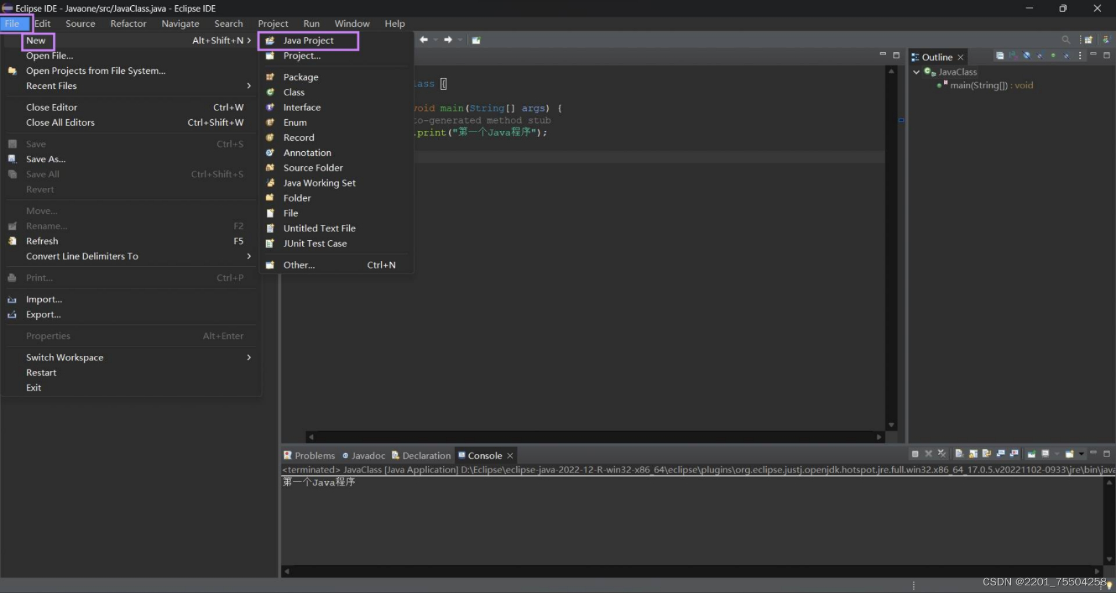Switch to the Problems tab

pos(309,455)
